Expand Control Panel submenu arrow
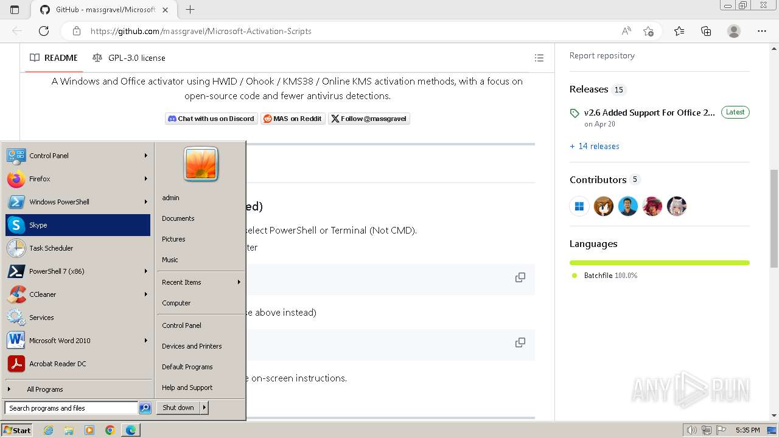The height and width of the screenshot is (438, 779). pos(146,156)
